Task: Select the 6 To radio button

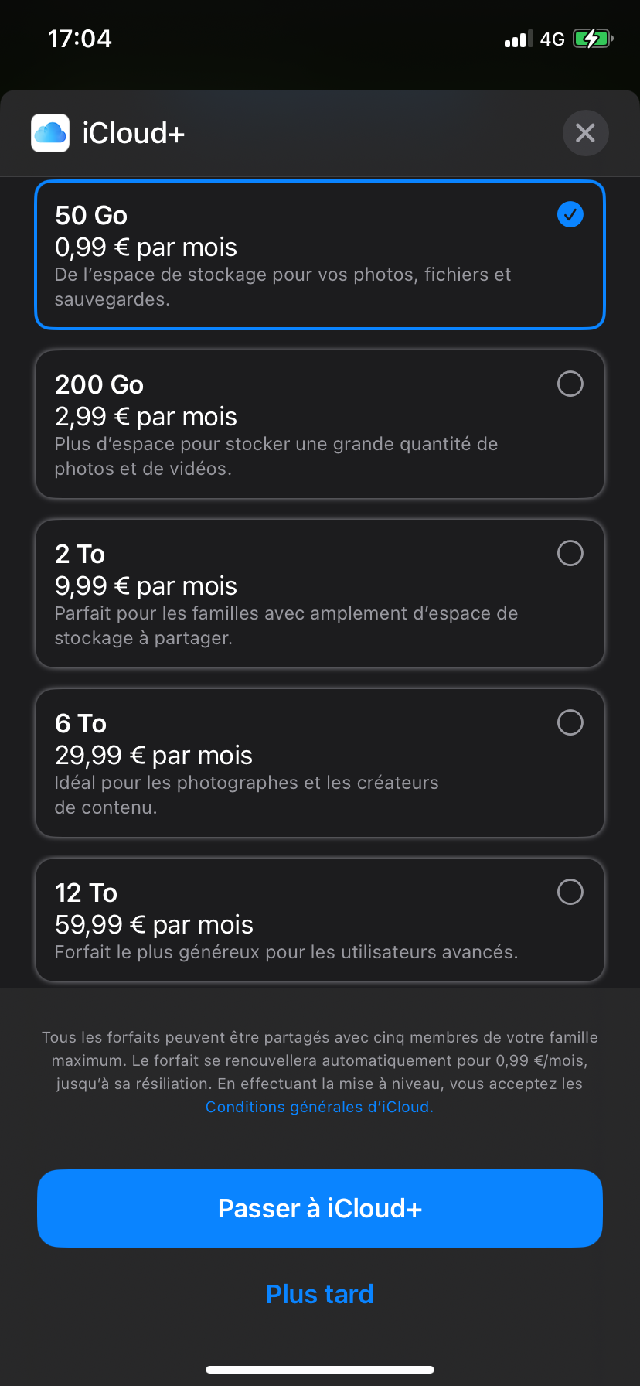Action: (570, 722)
